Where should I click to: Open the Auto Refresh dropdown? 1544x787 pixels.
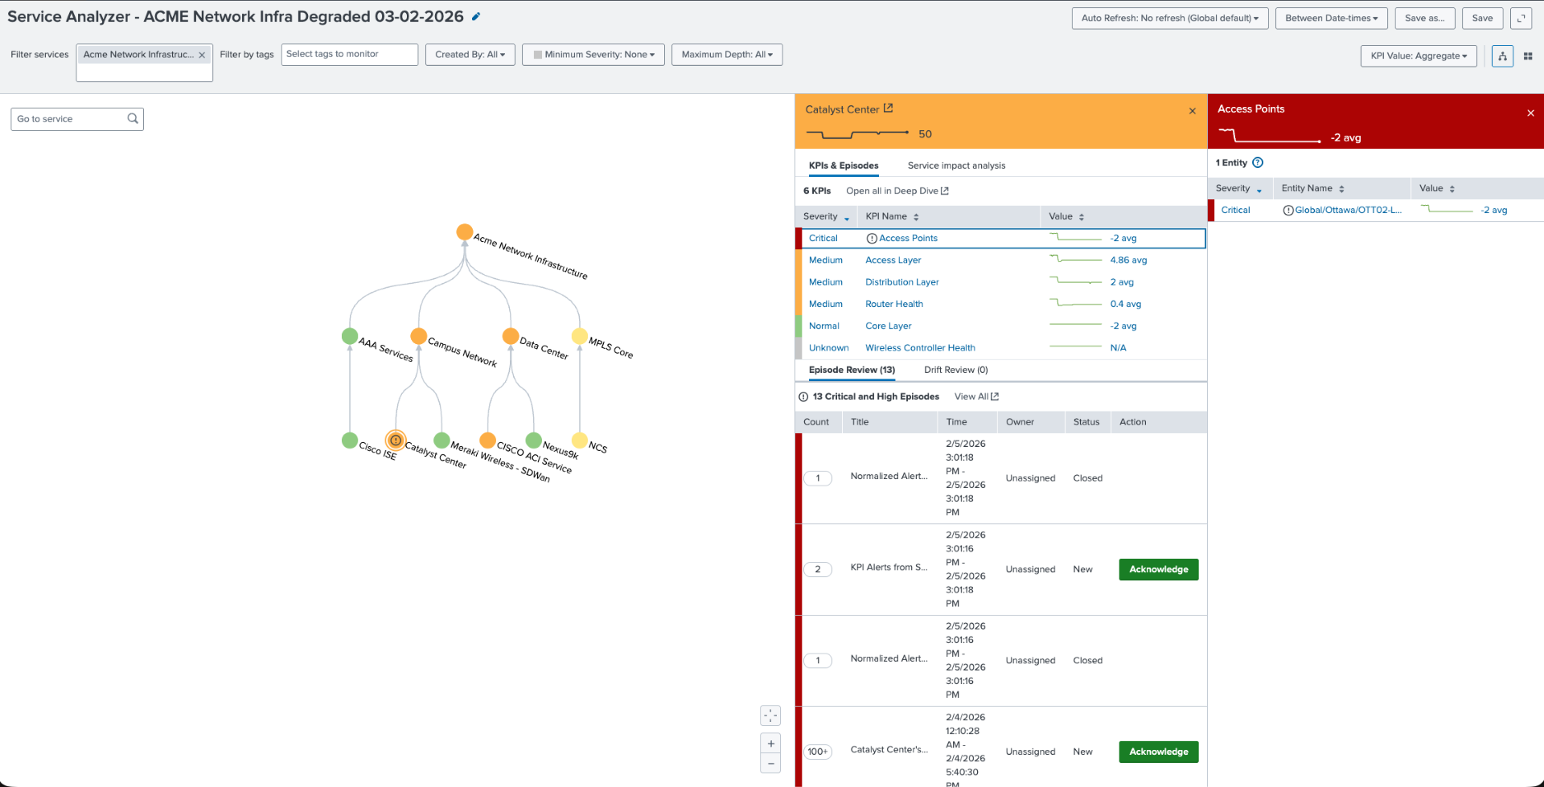1170,18
